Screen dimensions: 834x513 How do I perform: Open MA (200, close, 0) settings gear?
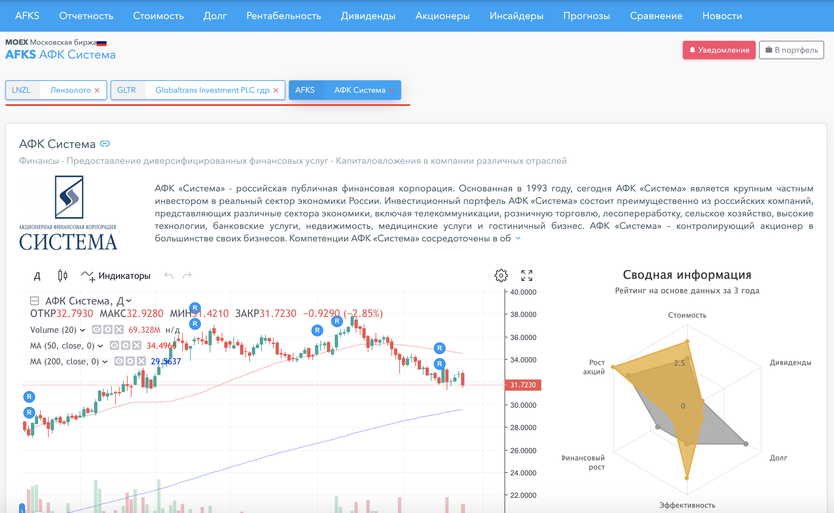tap(130, 361)
